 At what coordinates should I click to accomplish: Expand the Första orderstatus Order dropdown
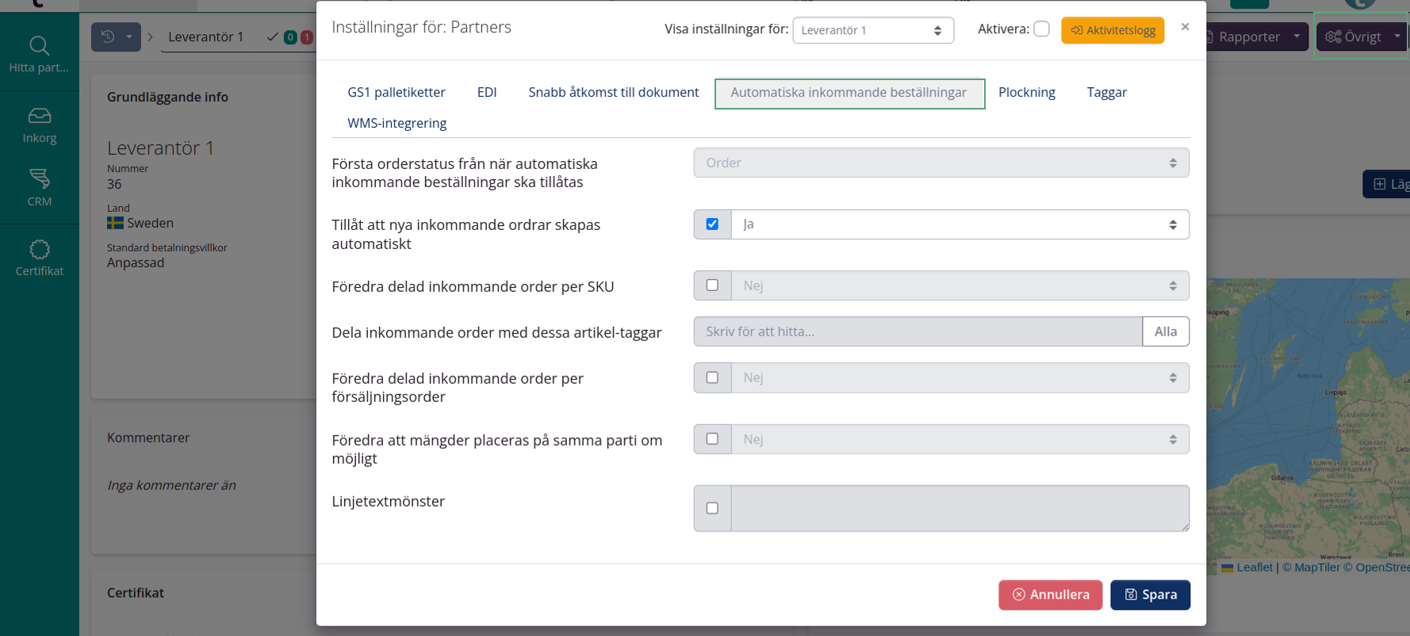941,163
